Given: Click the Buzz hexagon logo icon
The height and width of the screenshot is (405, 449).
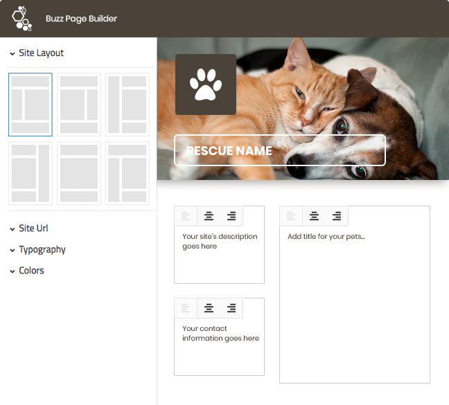Looking at the screenshot, I should click(x=21, y=18).
